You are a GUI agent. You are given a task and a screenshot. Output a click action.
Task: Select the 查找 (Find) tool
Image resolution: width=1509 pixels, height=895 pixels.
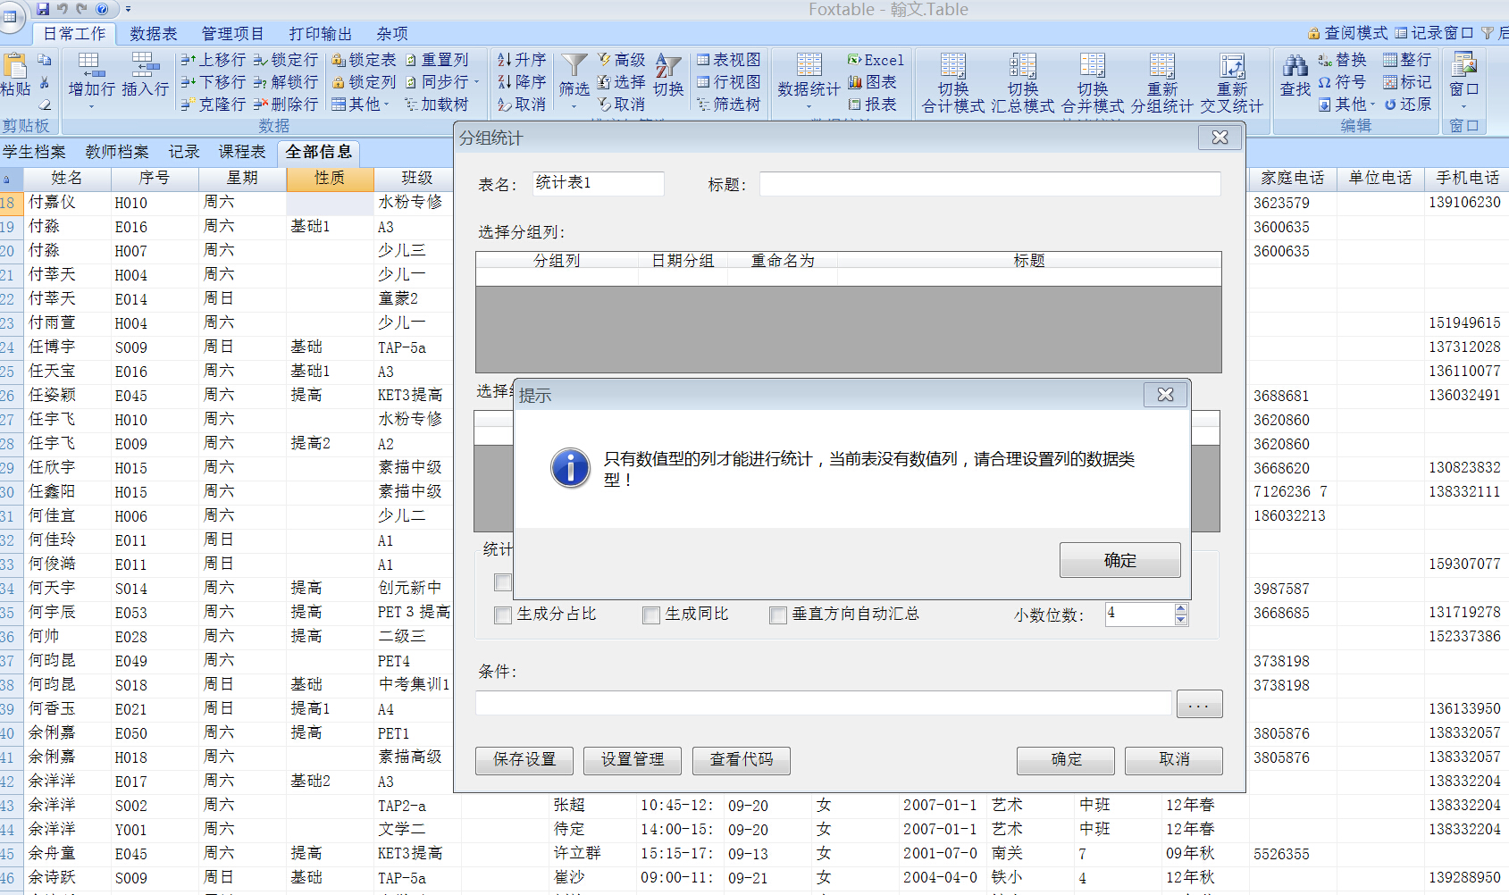[1294, 80]
